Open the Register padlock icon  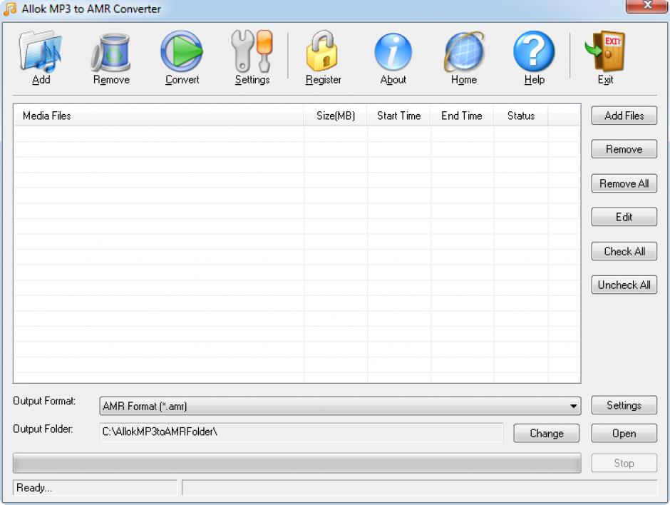(x=323, y=51)
